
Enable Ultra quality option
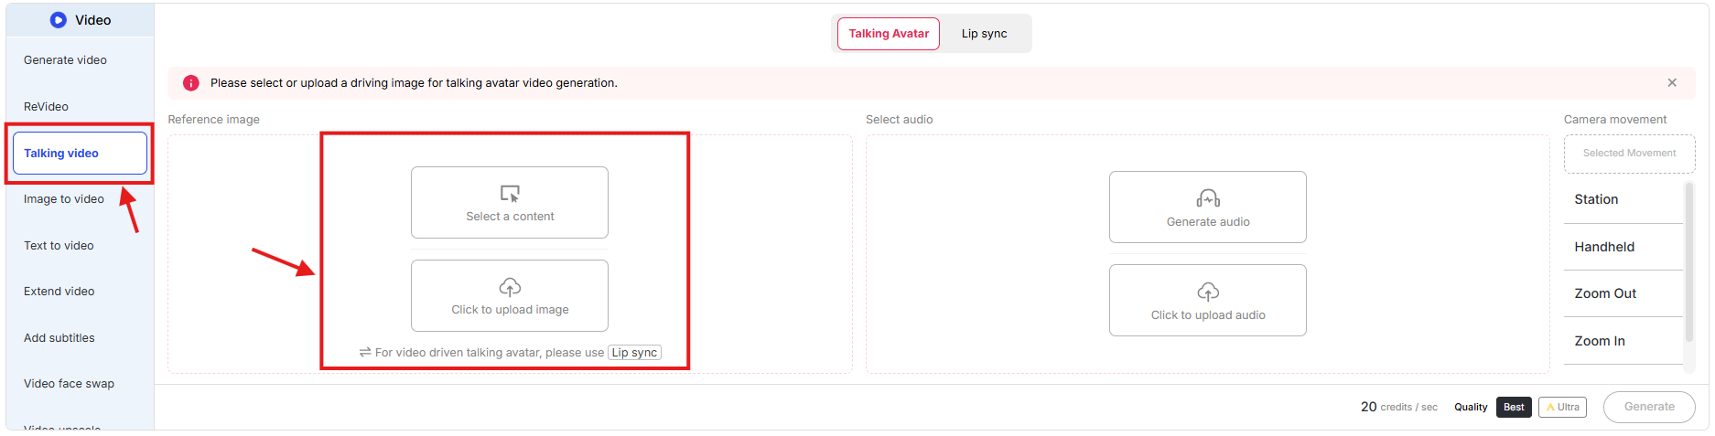tap(1562, 408)
